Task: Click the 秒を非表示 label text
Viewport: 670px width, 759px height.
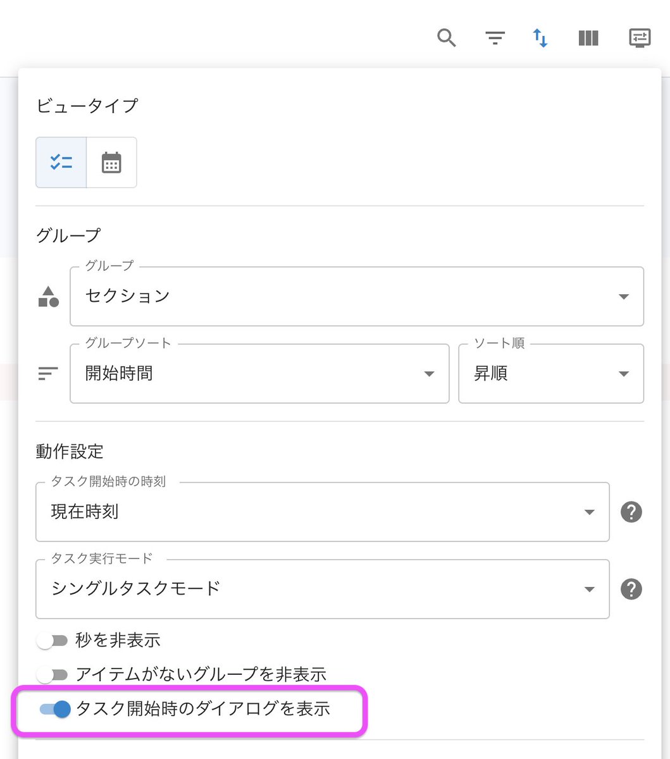Action: click(x=118, y=641)
